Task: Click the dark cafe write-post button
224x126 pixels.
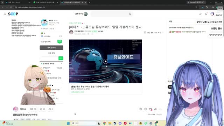Action: (x=51, y=48)
